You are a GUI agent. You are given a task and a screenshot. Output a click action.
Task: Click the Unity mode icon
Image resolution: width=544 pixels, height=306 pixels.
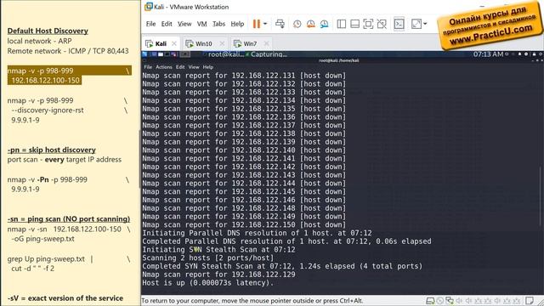point(382,24)
